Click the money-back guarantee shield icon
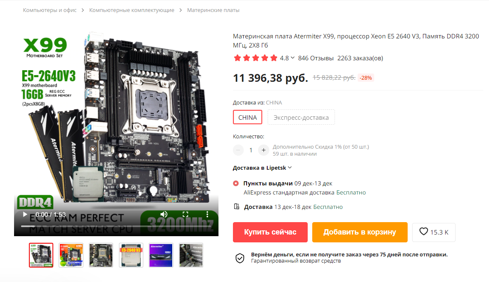The height and width of the screenshot is (282, 489). click(x=240, y=258)
